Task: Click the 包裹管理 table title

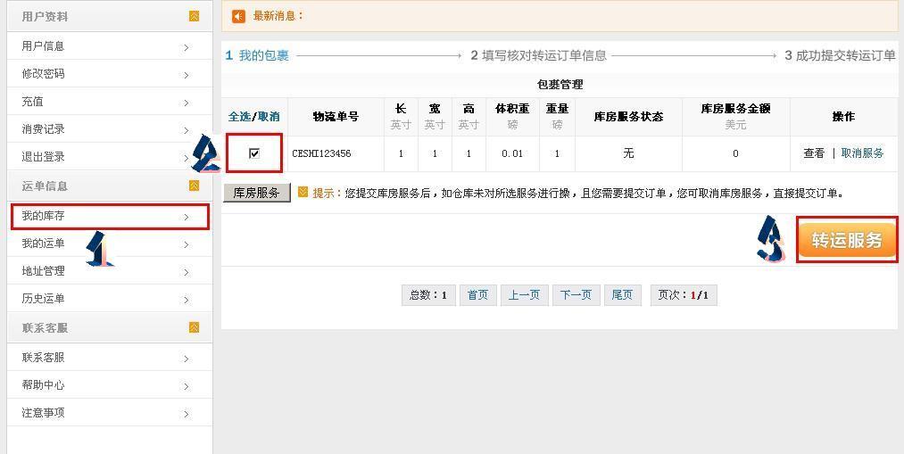Action: [x=560, y=85]
